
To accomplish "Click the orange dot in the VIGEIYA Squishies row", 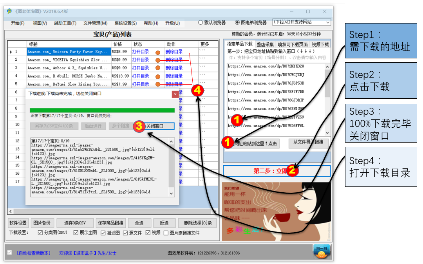I will [x=158, y=60].
